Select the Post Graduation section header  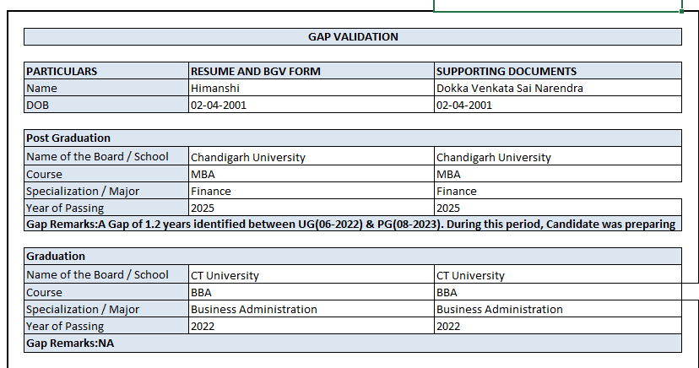click(352, 138)
